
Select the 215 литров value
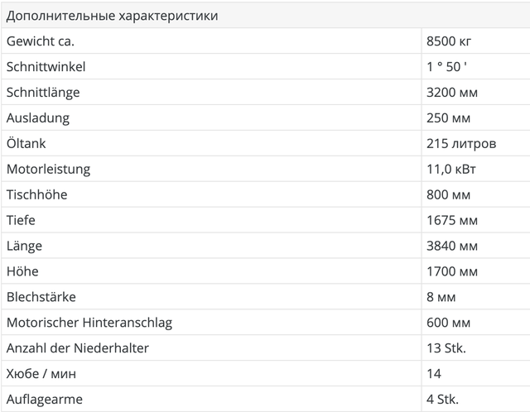(461, 143)
